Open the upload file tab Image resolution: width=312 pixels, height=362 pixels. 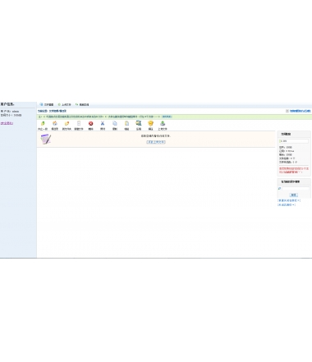pyautogui.click(x=65, y=104)
